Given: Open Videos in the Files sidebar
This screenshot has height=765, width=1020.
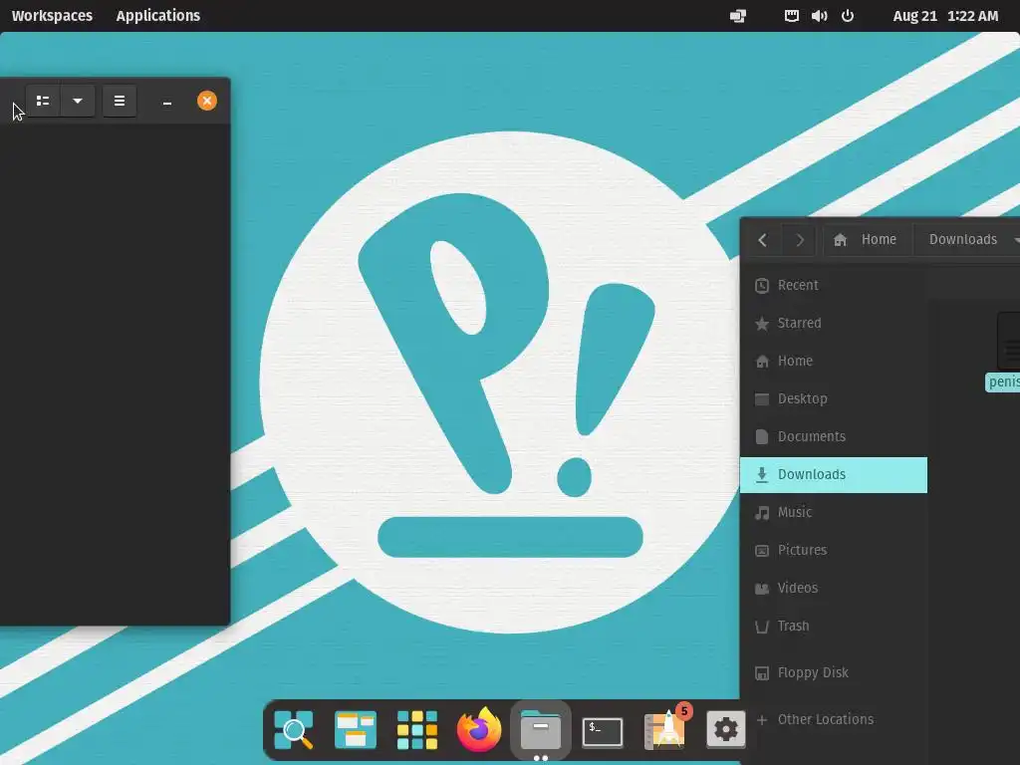Looking at the screenshot, I should (834, 588).
